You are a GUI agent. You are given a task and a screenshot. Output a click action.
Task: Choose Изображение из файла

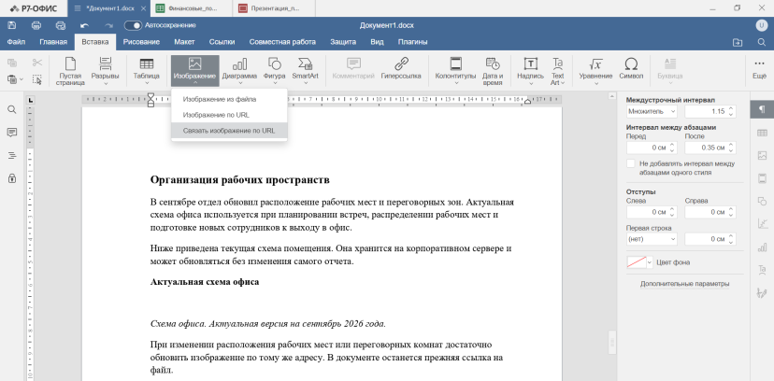pos(229,99)
